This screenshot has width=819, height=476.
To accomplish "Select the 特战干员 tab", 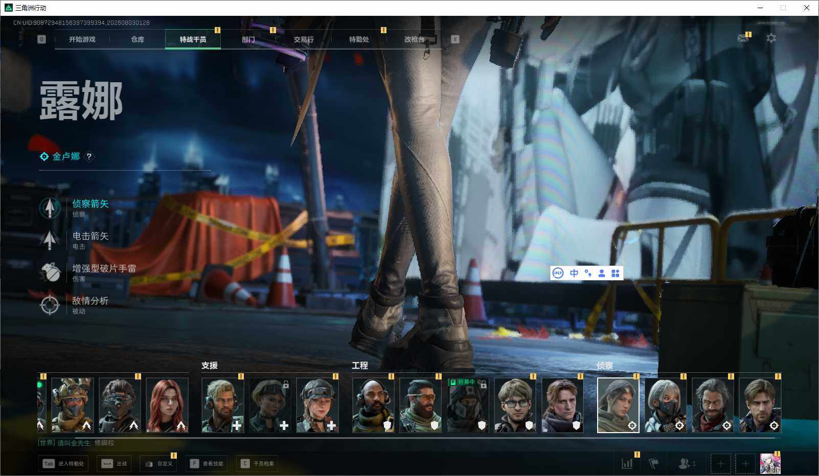I will tap(193, 39).
